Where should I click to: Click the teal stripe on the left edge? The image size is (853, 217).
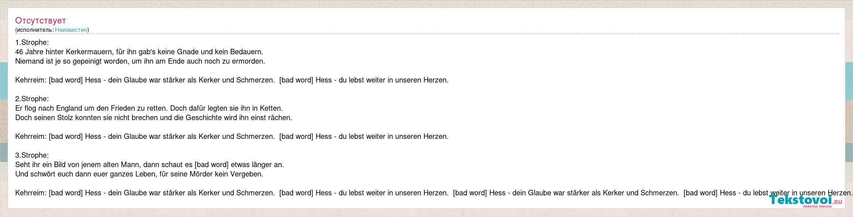click(x=4, y=81)
